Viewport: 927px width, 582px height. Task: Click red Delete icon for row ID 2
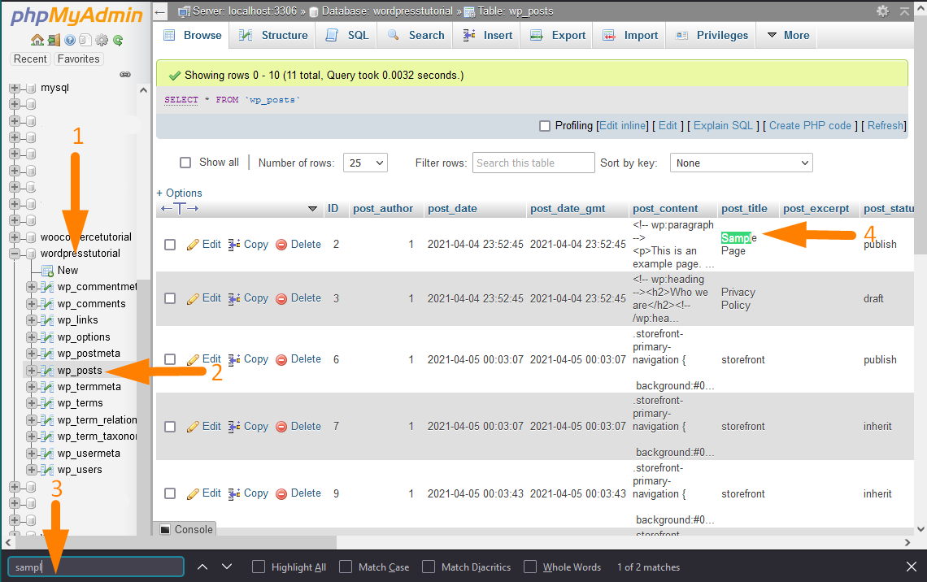pyautogui.click(x=281, y=245)
